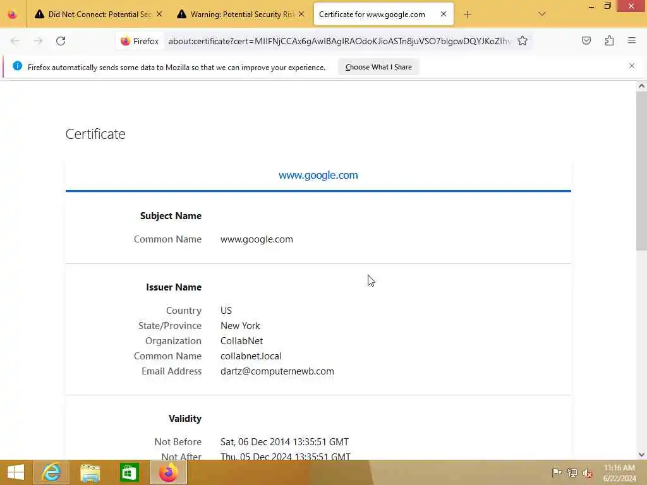The height and width of the screenshot is (485, 647).
Task: Click the 'Subject Name' section heading
Action: pos(171,216)
